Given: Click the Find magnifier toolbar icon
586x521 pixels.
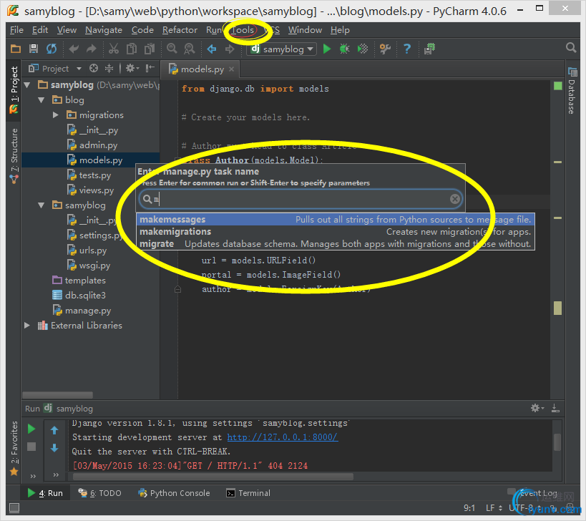Looking at the screenshot, I should [172, 49].
